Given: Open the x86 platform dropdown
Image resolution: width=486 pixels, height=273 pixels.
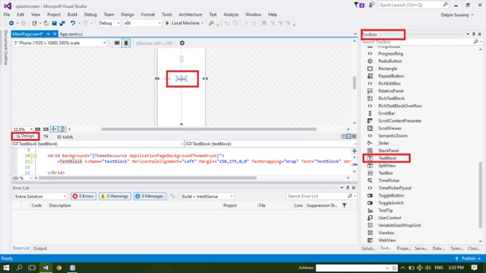Looking at the screenshot, I should point(142,23).
